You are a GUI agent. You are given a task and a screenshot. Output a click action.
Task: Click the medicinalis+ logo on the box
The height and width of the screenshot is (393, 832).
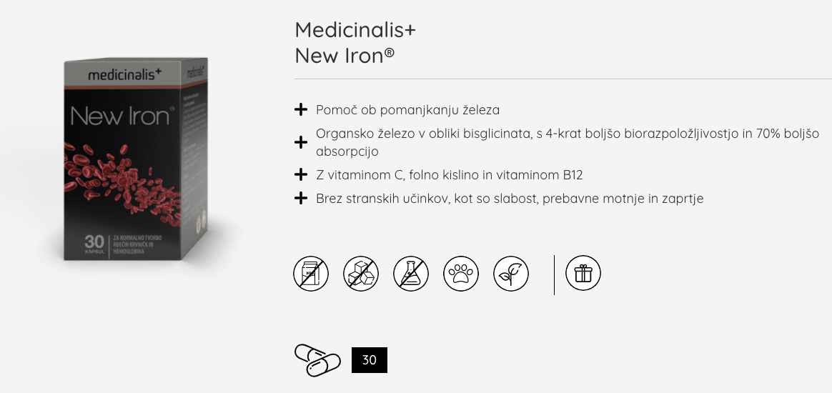[124, 74]
